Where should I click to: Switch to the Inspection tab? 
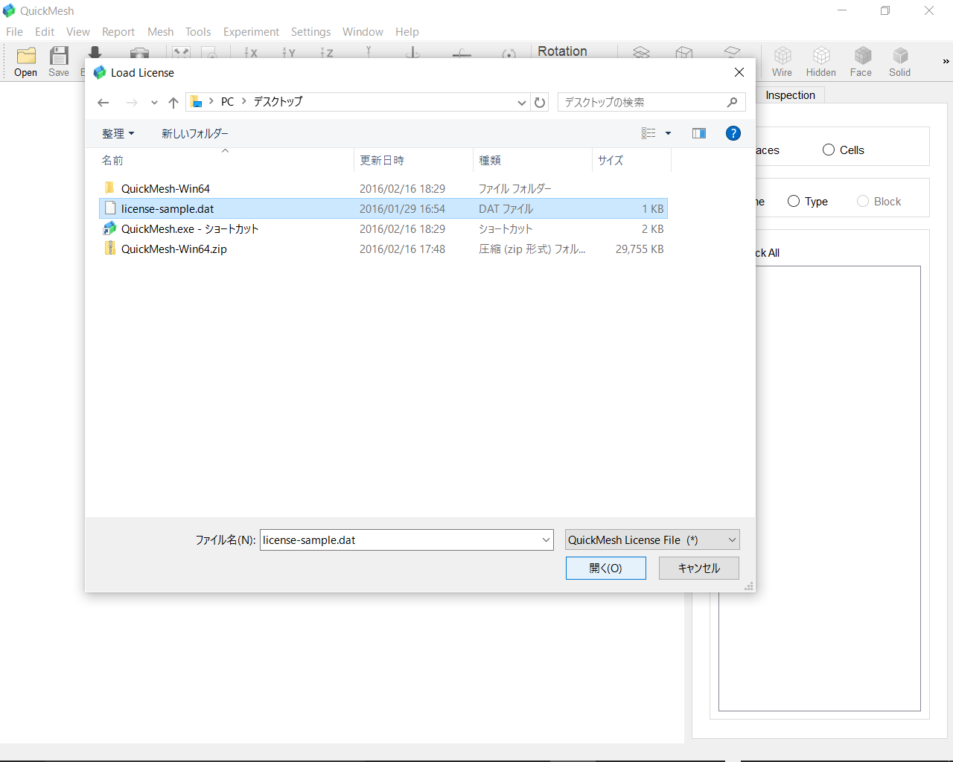(790, 95)
